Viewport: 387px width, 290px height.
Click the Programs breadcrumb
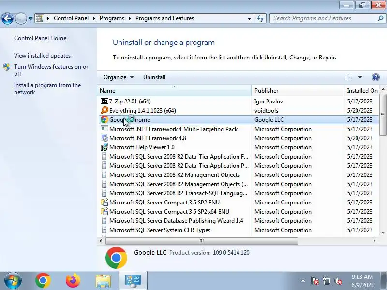coord(112,18)
